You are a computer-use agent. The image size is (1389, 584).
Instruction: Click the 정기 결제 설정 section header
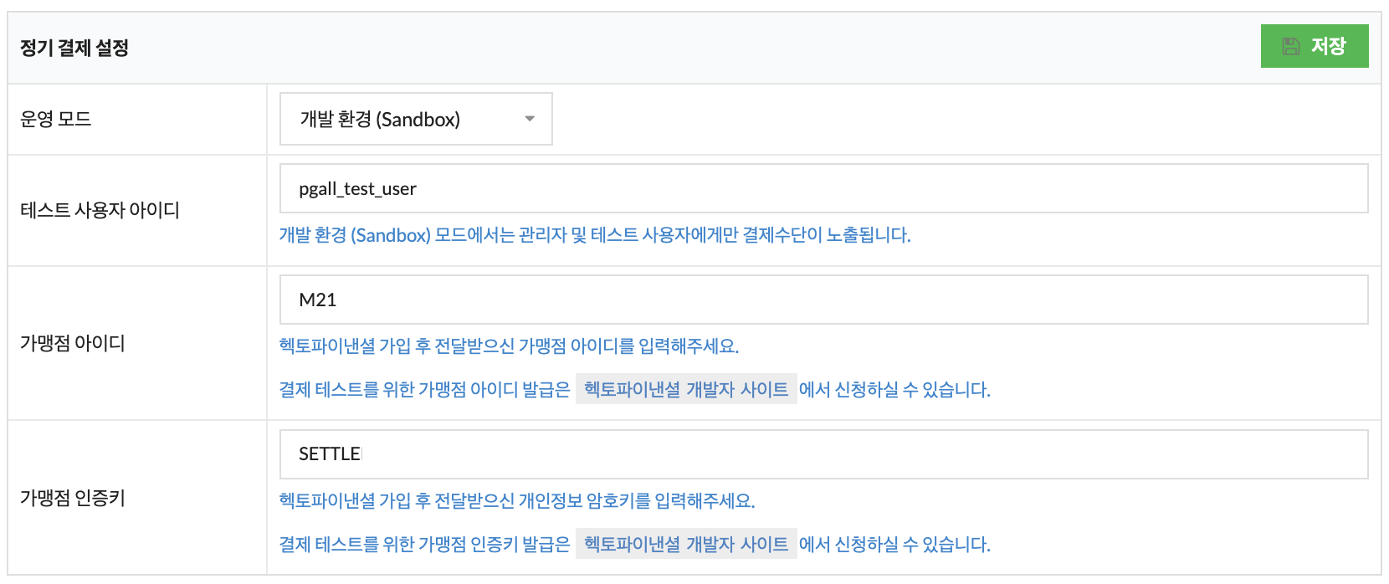(x=74, y=48)
